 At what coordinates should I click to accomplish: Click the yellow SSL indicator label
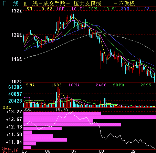pos(7,107)
